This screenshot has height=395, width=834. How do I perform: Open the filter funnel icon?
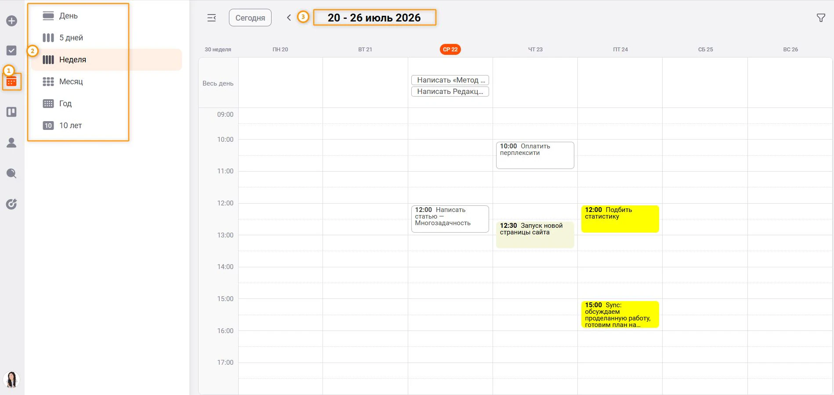click(820, 18)
